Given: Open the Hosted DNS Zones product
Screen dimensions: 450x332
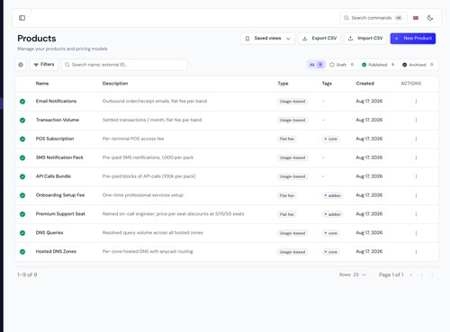Looking at the screenshot, I should (x=56, y=252).
